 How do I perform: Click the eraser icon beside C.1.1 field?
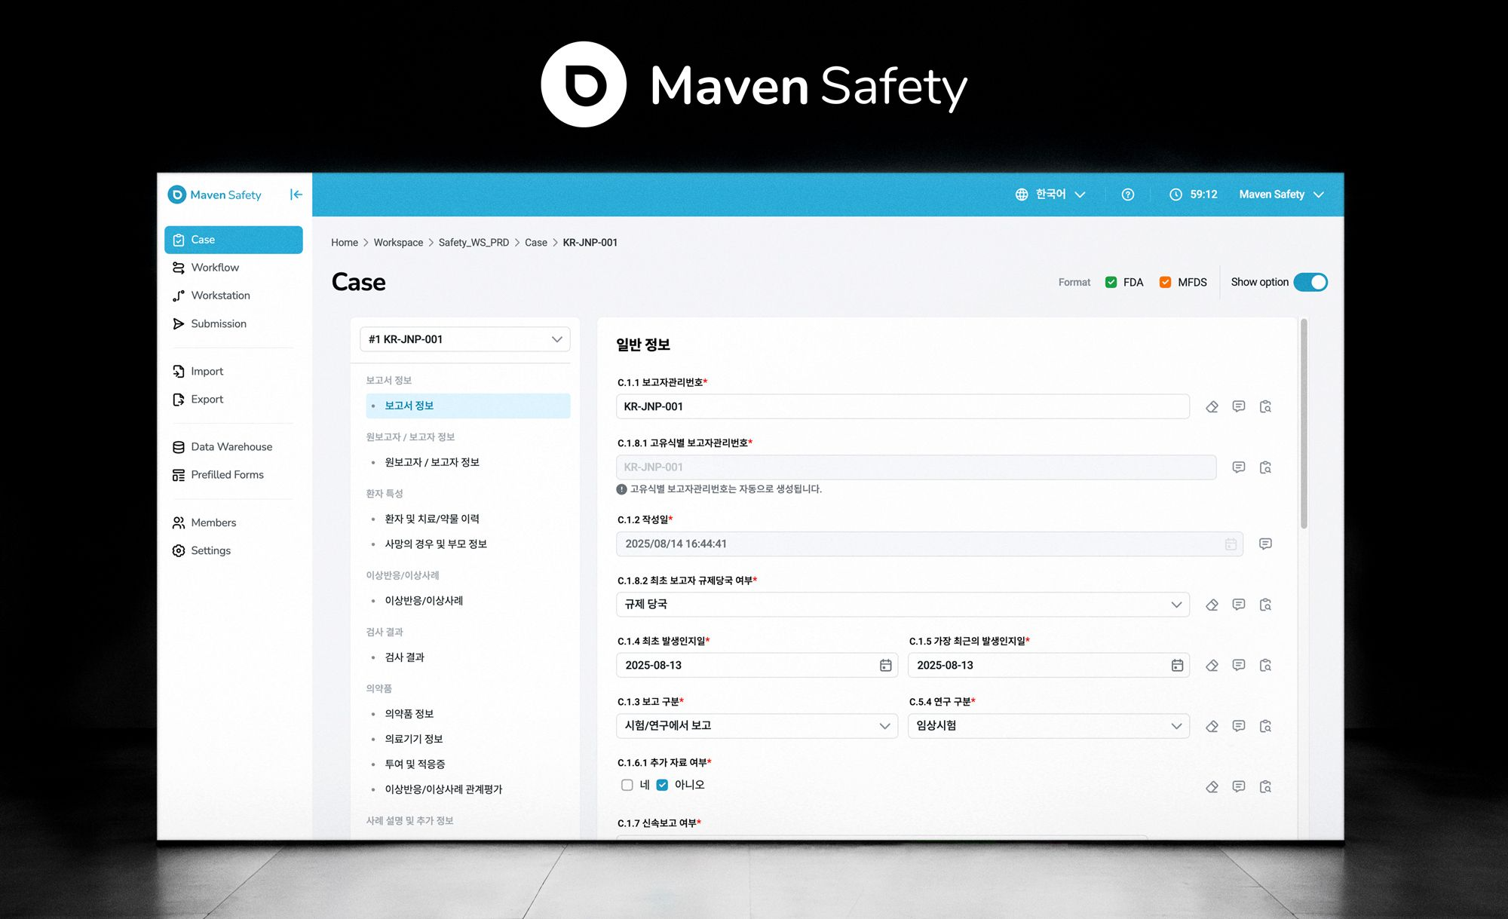click(1212, 406)
